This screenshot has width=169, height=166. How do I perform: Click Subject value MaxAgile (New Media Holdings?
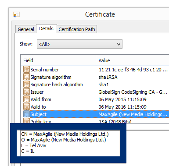[133, 114]
